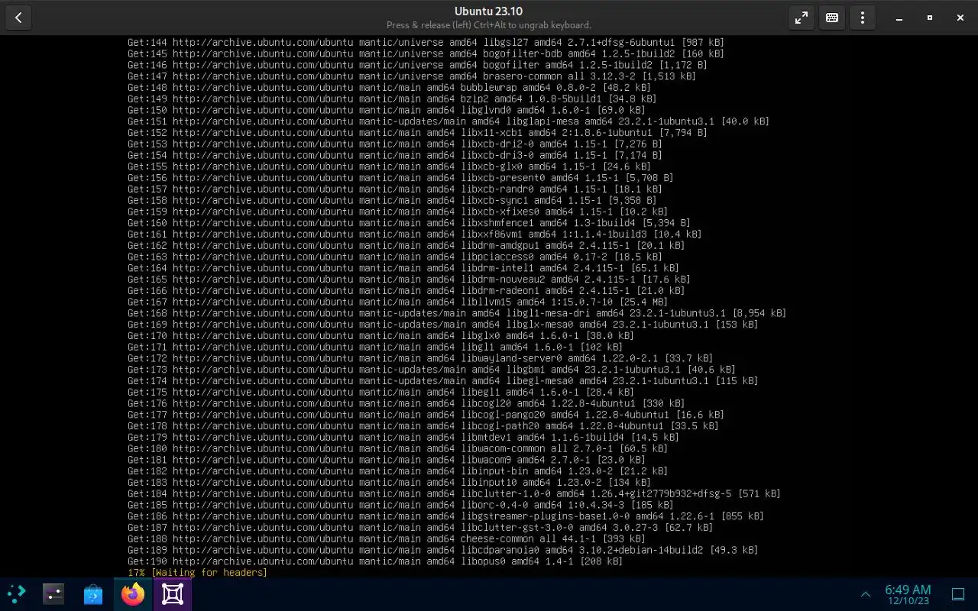Click the Get:179 libmtdev1 line
The image size is (978, 611).
403,438
